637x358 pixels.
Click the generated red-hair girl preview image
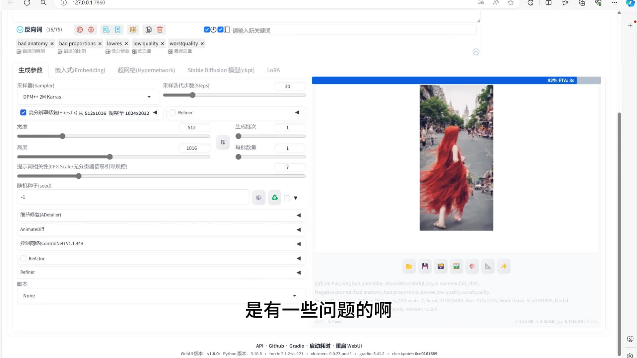[x=456, y=157]
